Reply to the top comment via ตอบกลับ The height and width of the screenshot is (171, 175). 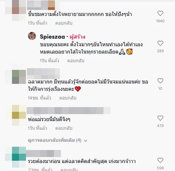64,23
